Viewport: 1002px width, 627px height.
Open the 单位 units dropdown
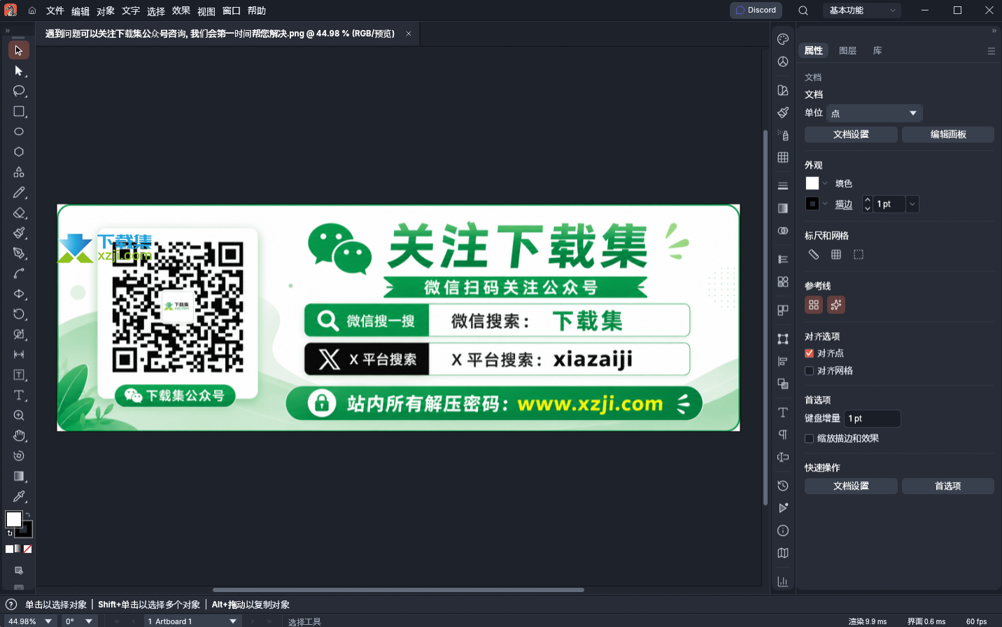(x=875, y=113)
